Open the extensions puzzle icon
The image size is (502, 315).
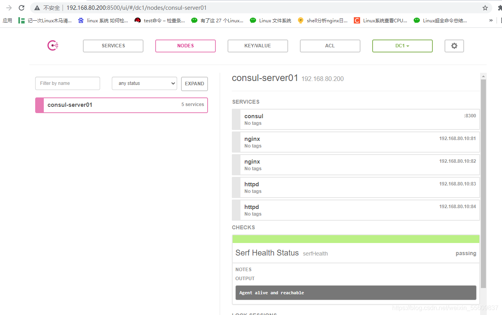pos(499,8)
